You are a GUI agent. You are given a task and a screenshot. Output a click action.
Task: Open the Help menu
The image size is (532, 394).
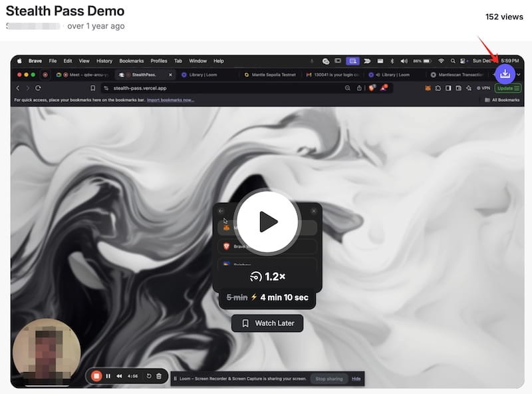point(219,61)
